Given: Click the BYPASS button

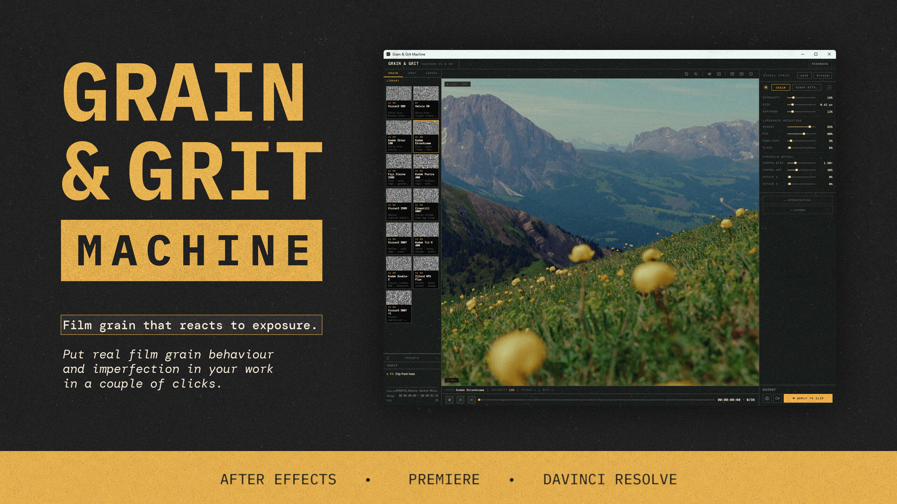Looking at the screenshot, I should pyautogui.click(x=823, y=76).
